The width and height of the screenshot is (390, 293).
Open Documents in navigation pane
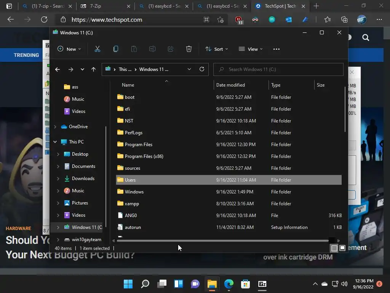[x=83, y=166]
